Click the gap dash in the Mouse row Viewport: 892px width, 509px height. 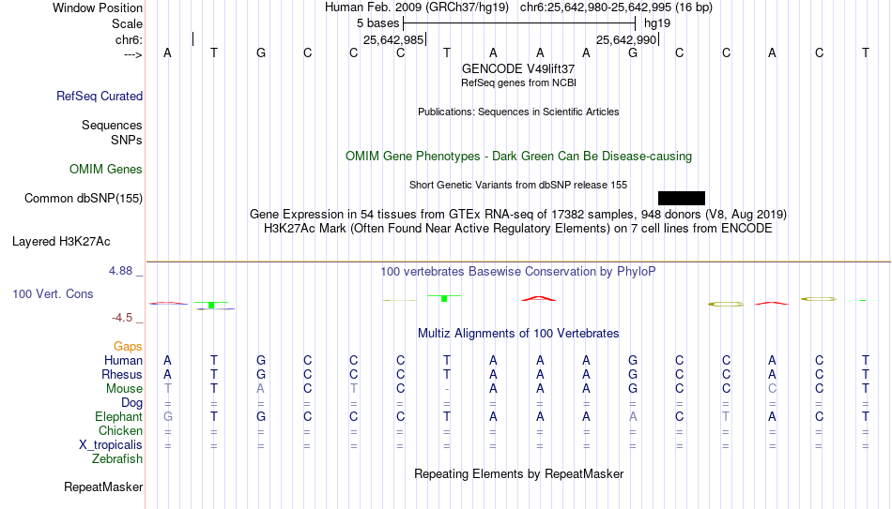pos(447,389)
